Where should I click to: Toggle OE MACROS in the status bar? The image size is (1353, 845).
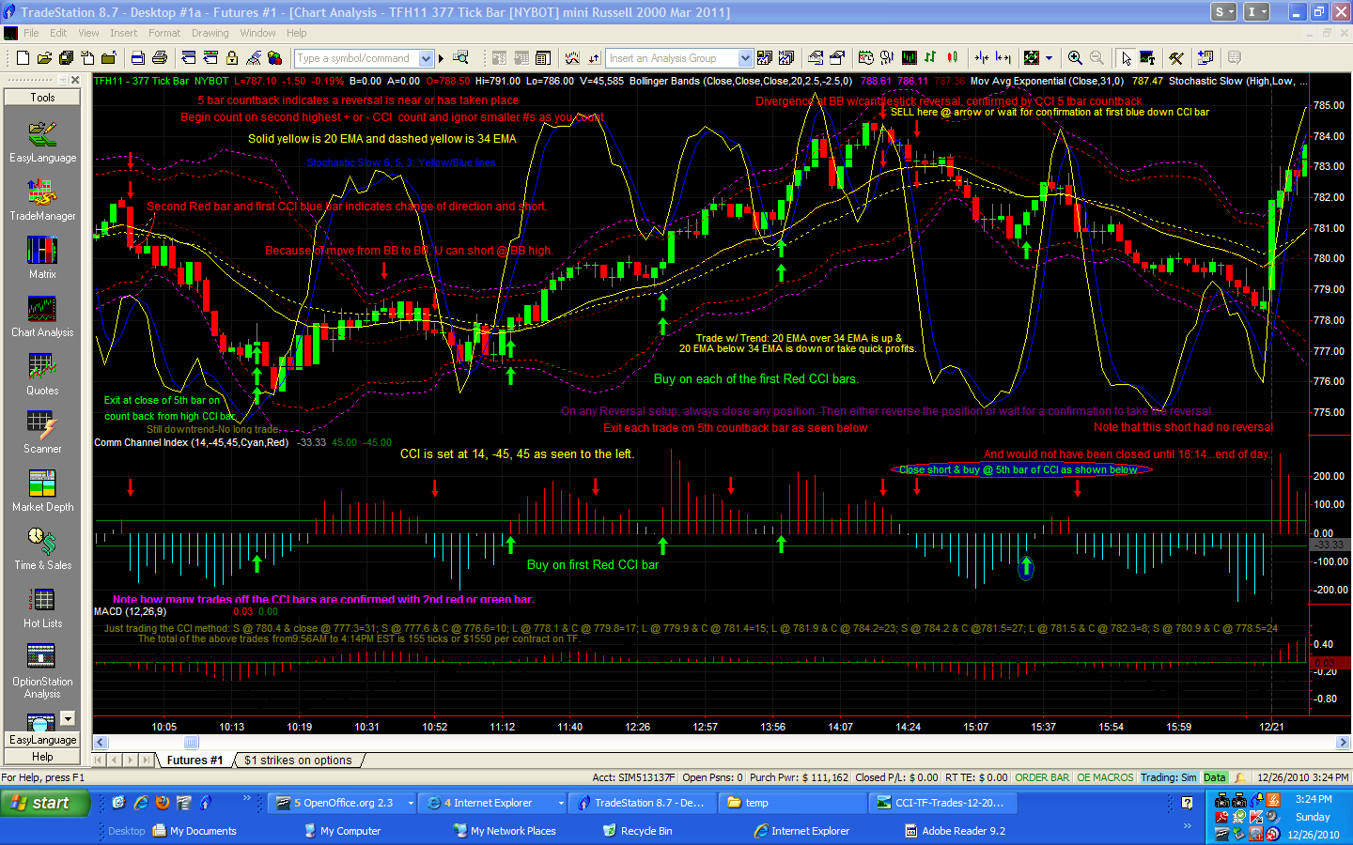coord(1105,777)
